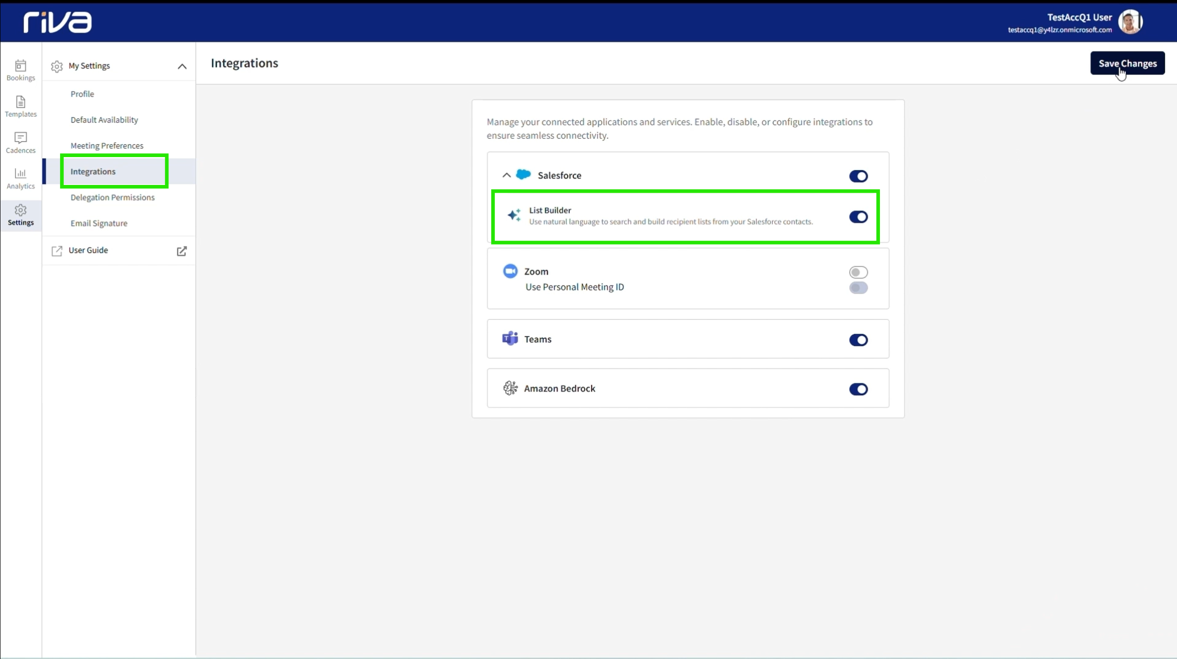Click the testaccq1 email address

pyautogui.click(x=1059, y=30)
